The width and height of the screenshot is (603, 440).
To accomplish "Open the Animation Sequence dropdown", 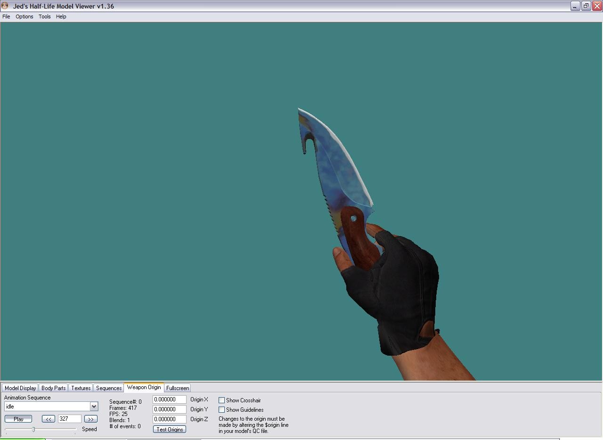I will [x=94, y=406].
